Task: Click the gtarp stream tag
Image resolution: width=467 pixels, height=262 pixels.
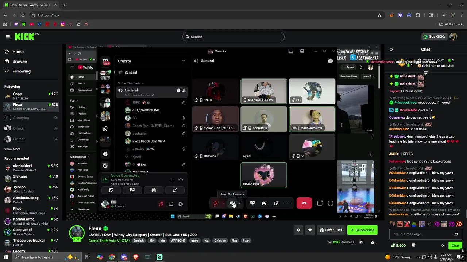Action: tap(195, 241)
